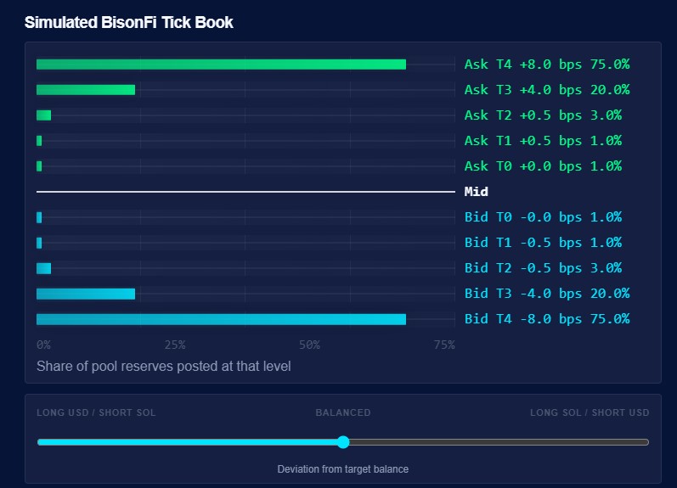Click the filled cyan slider track near Long USD
Viewport: 677px width, 488px height.
coord(188,442)
